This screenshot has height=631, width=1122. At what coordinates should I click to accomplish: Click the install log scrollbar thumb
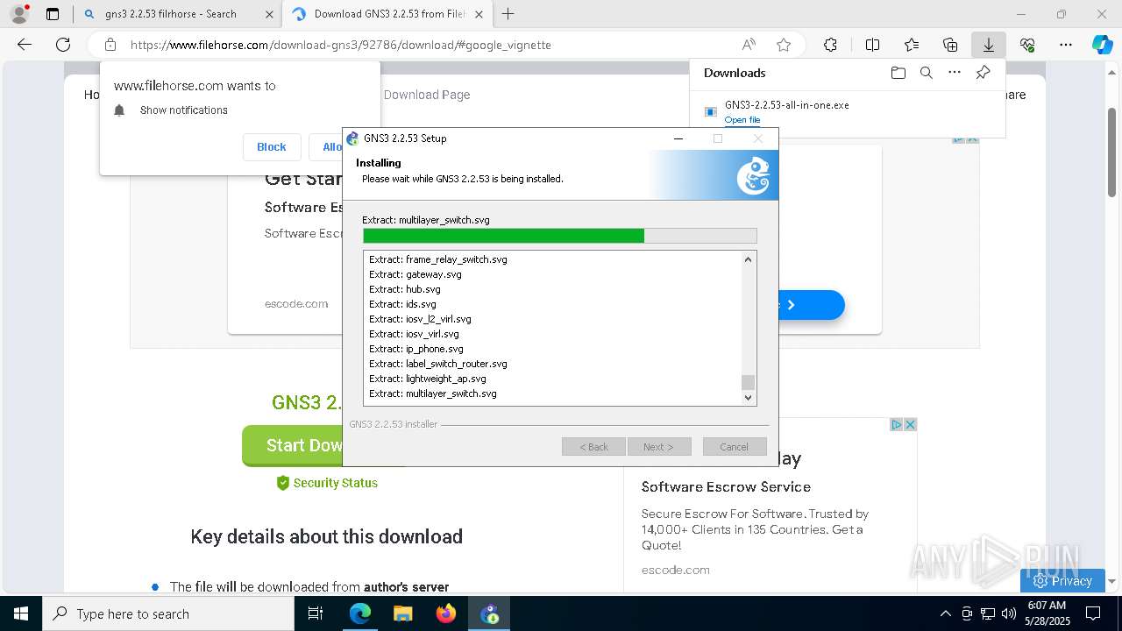[x=748, y=382]
